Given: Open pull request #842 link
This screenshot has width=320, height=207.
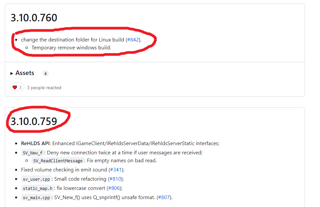Looking at the screenshot, I should point(133,39).
